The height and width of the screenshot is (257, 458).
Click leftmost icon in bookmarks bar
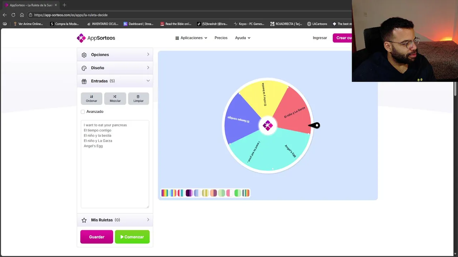coord(5,24)
